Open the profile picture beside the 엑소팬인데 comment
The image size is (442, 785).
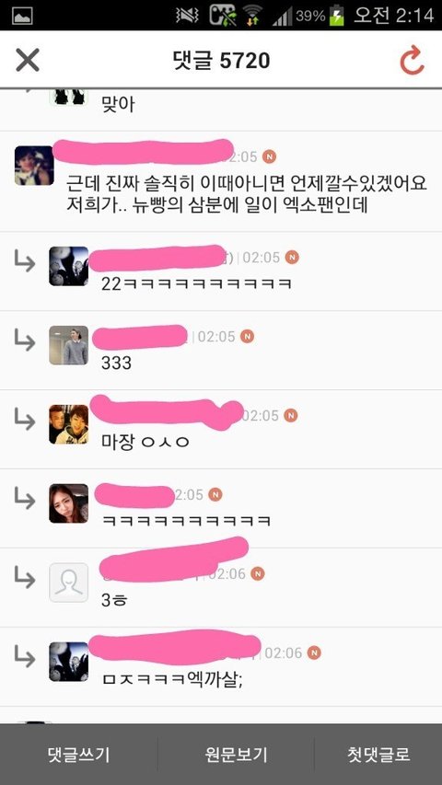(34, 166)
